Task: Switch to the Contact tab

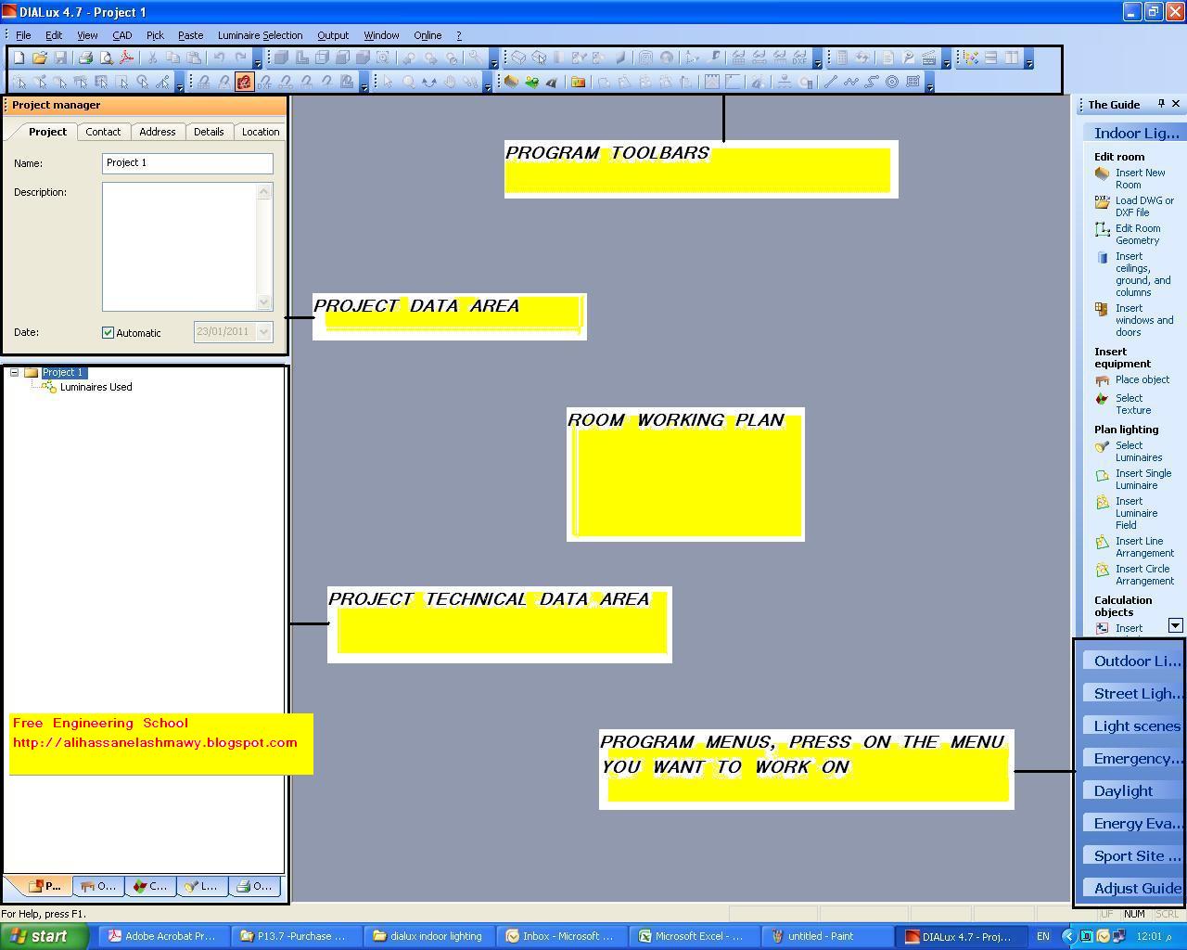Action: (103, 132)
